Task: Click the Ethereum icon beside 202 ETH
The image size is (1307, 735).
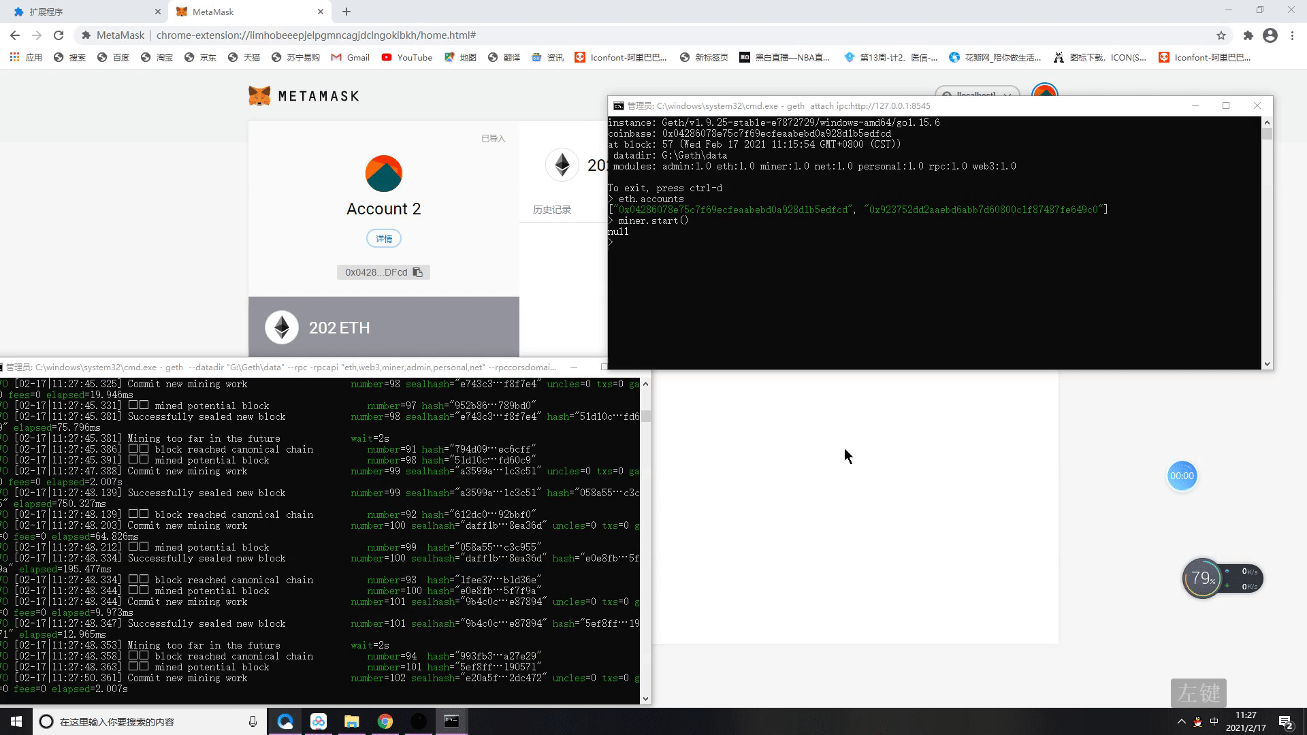Action: (282, 327)
